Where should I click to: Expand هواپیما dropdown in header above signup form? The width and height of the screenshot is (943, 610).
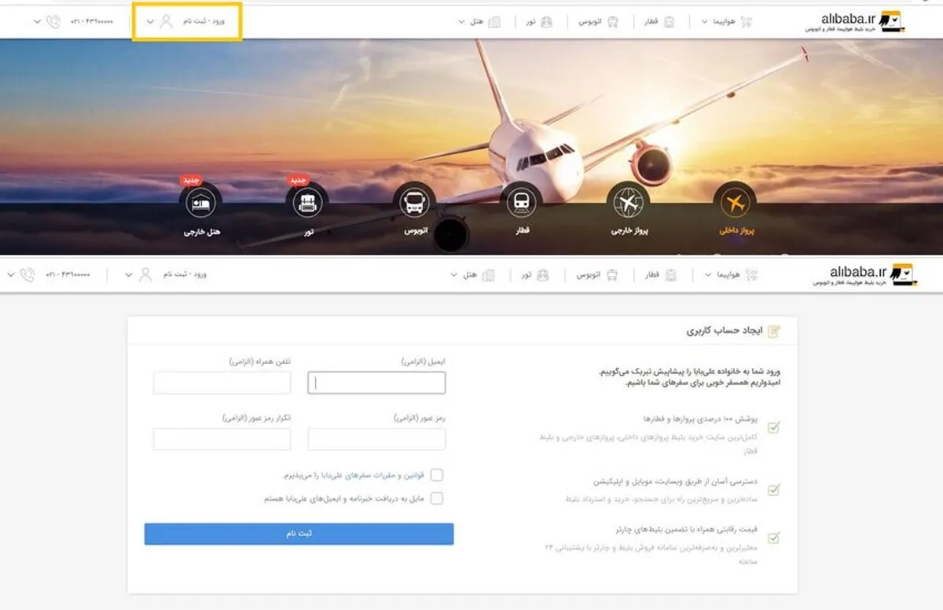[708, 275]
